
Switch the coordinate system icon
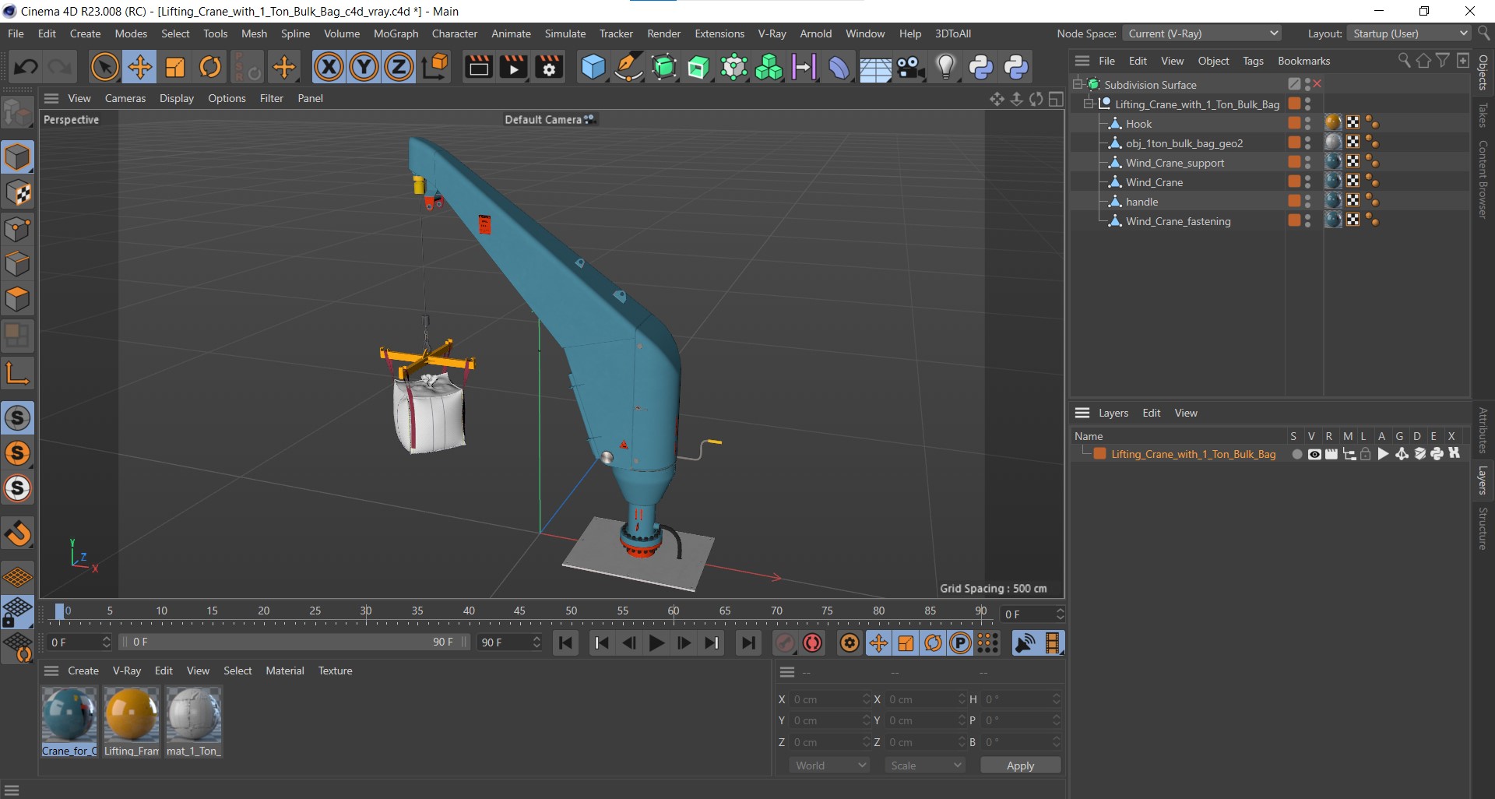(435, 67)
